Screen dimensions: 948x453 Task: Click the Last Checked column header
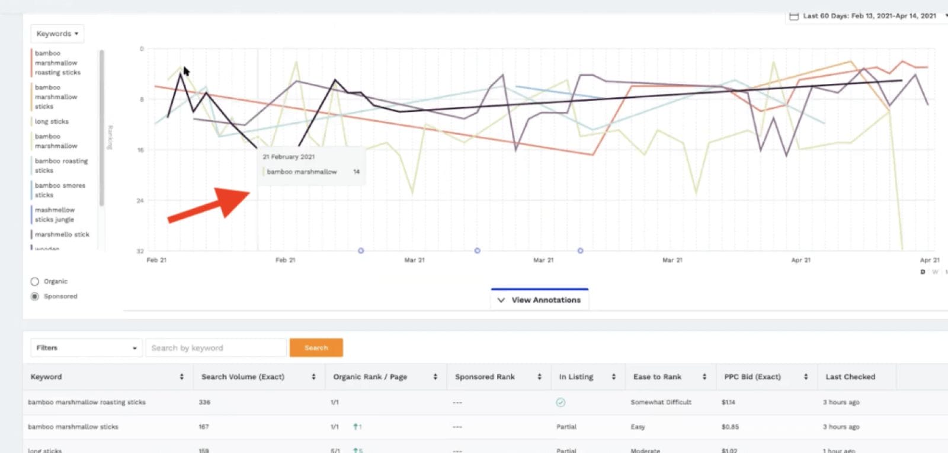[x=850, y=377]
